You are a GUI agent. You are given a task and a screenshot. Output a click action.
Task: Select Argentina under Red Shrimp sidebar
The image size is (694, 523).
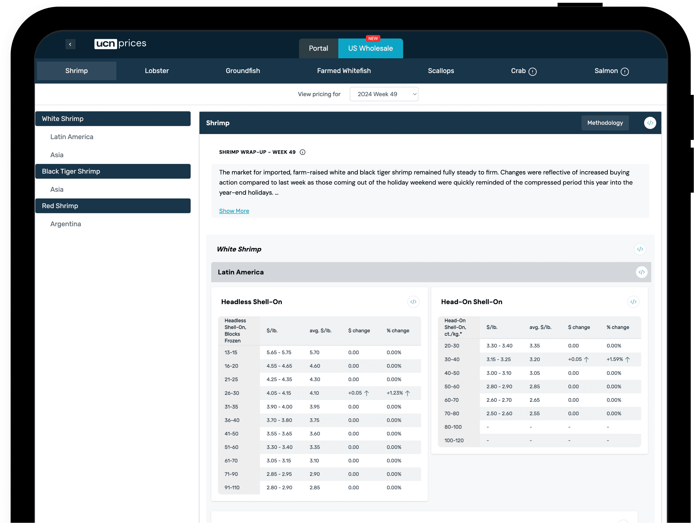click(x=66, y=224)
